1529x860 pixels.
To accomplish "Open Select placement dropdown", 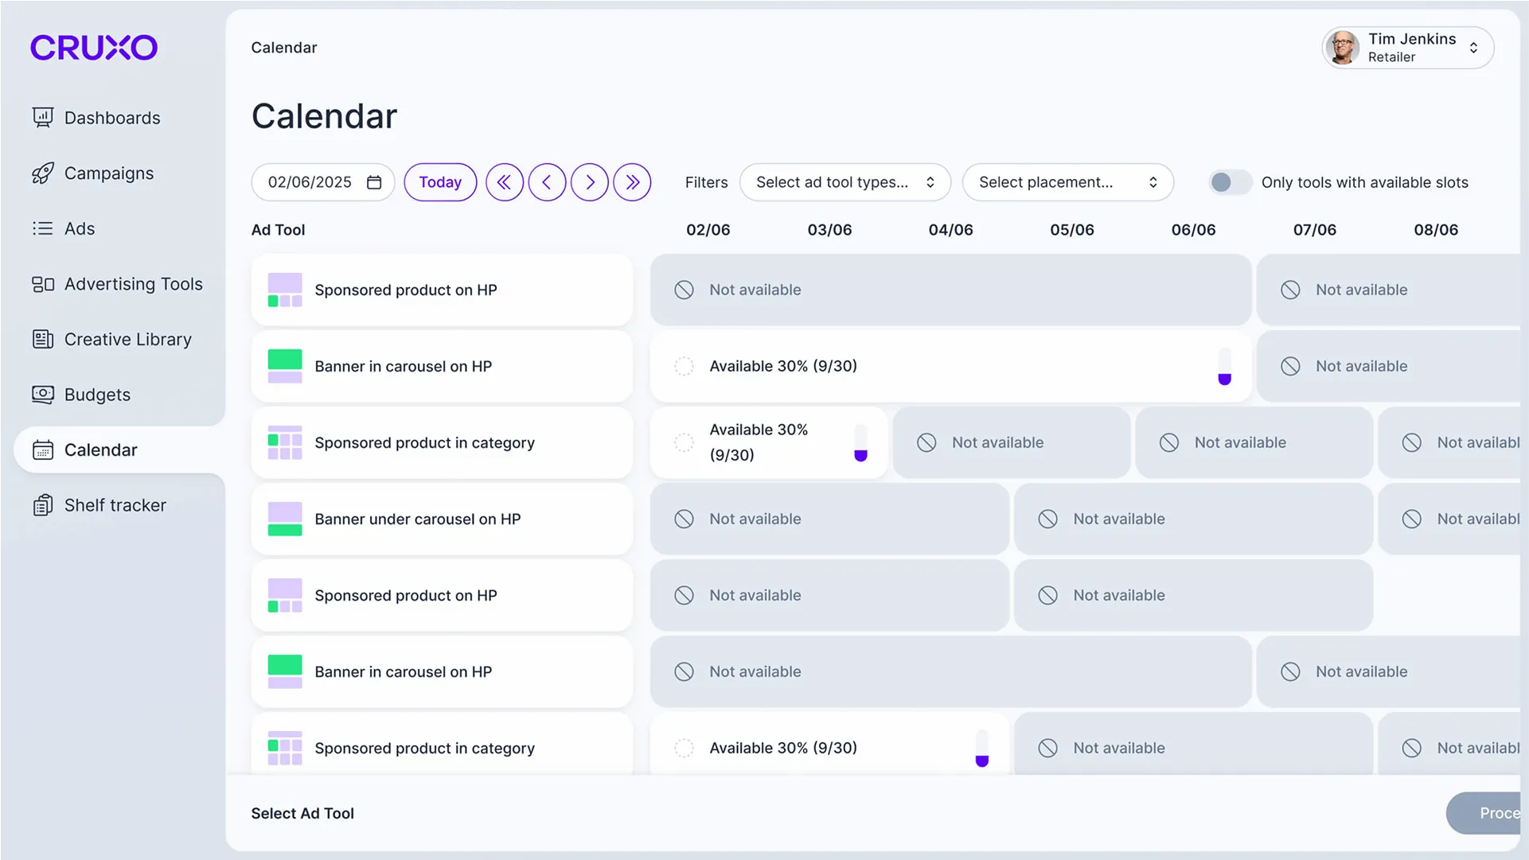I will pyautogui.click(x=1067, y=182).
